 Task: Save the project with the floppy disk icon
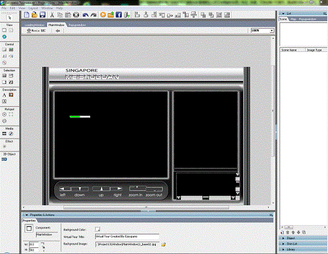click(43, 15)
